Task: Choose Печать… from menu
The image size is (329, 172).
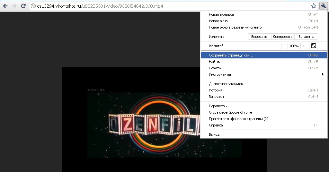Action: [264, 68]
